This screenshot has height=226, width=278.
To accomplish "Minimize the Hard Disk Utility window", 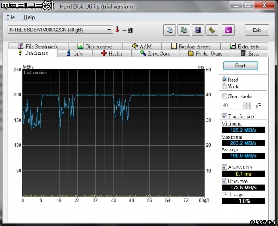I will click(x=236, y=5).
